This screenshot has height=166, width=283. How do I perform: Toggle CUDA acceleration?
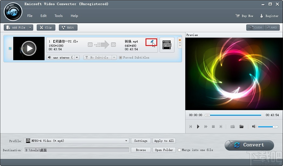tap(255, 27)
